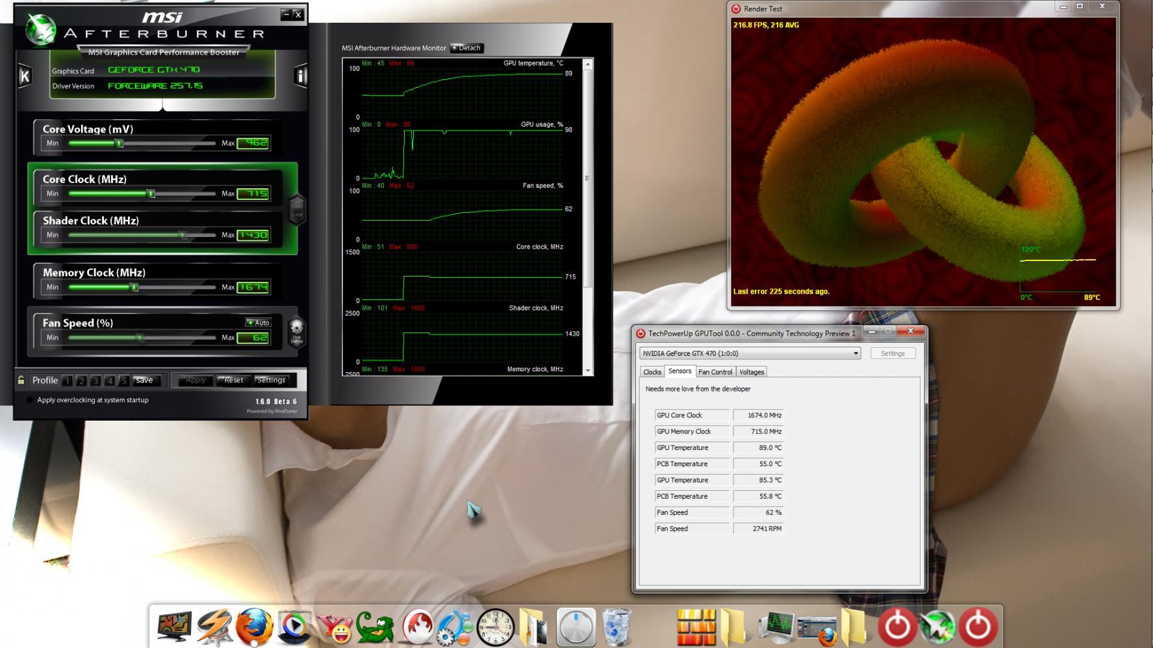This screenshot has height=648, width=1153.
Task: Click the analog clock in dock
Action: [x=496, y=627]
